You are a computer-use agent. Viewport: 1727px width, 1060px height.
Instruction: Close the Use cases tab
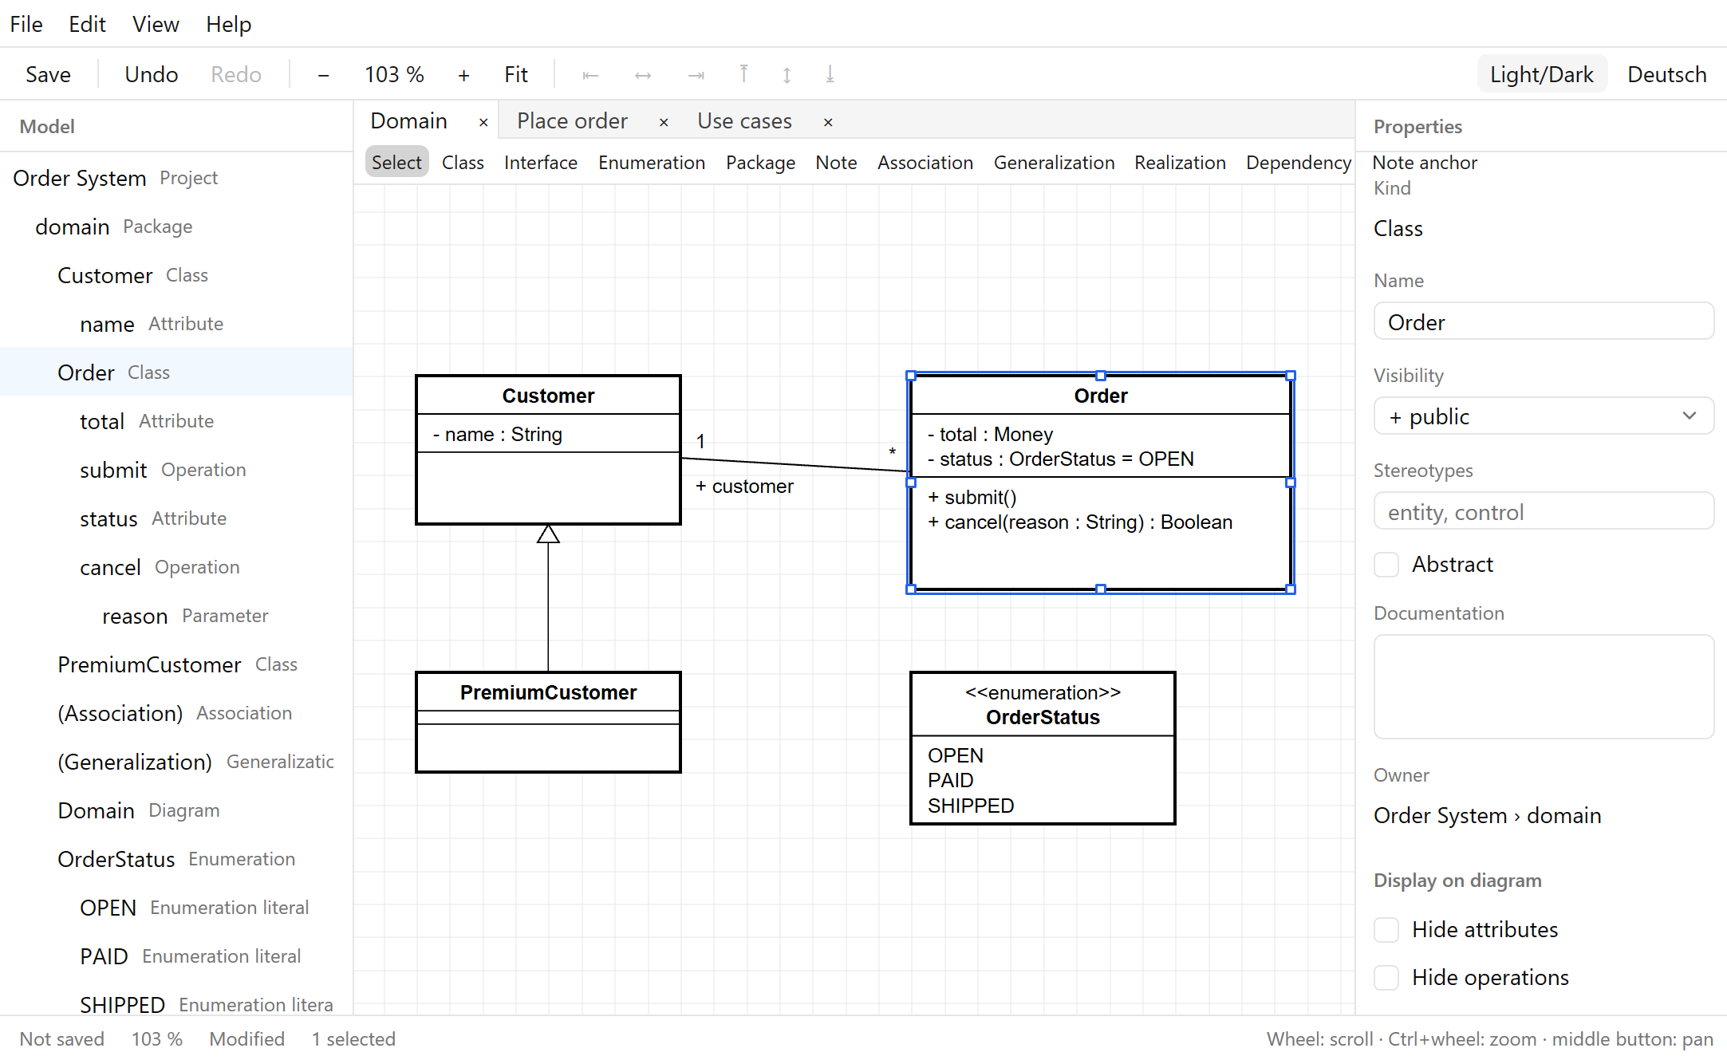click(x=828, y=122)
